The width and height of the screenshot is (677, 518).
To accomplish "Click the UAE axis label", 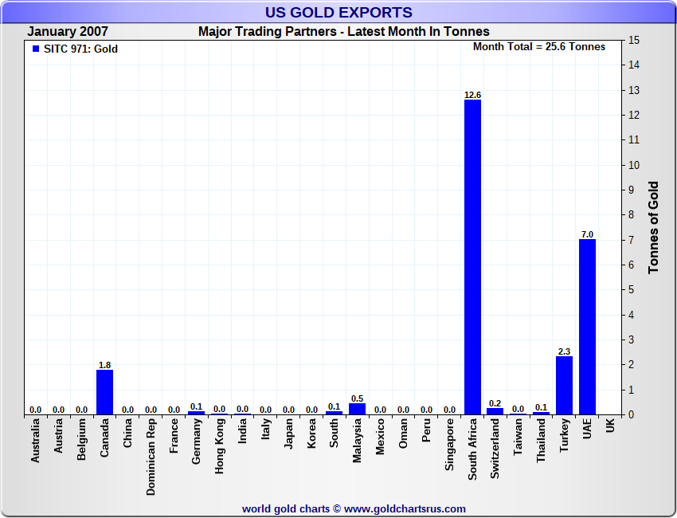I will 587,429.
